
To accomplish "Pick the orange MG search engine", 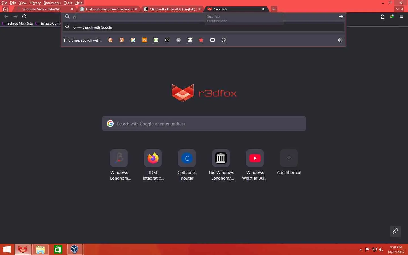I will pyautogui.click(x=144, y=40).
